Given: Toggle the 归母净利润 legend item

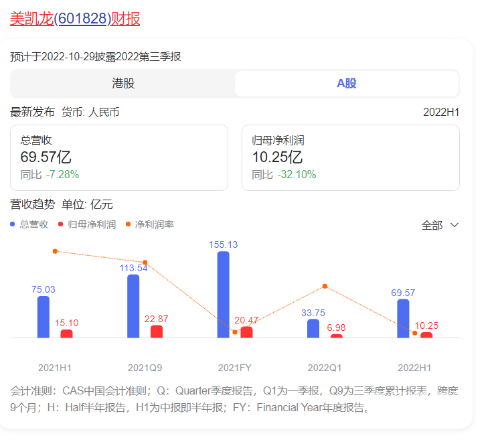Looking at the screenshot, I should (87, 224).
